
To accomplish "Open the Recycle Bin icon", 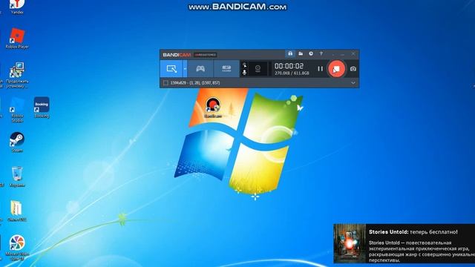I will (17, 177).
